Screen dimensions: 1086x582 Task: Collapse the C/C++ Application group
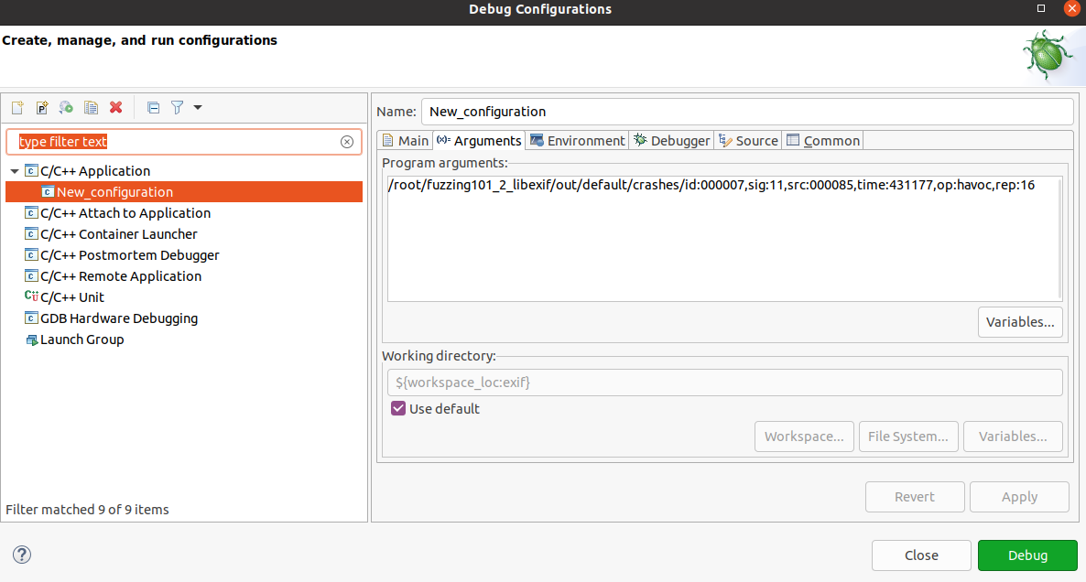[14, 170]
